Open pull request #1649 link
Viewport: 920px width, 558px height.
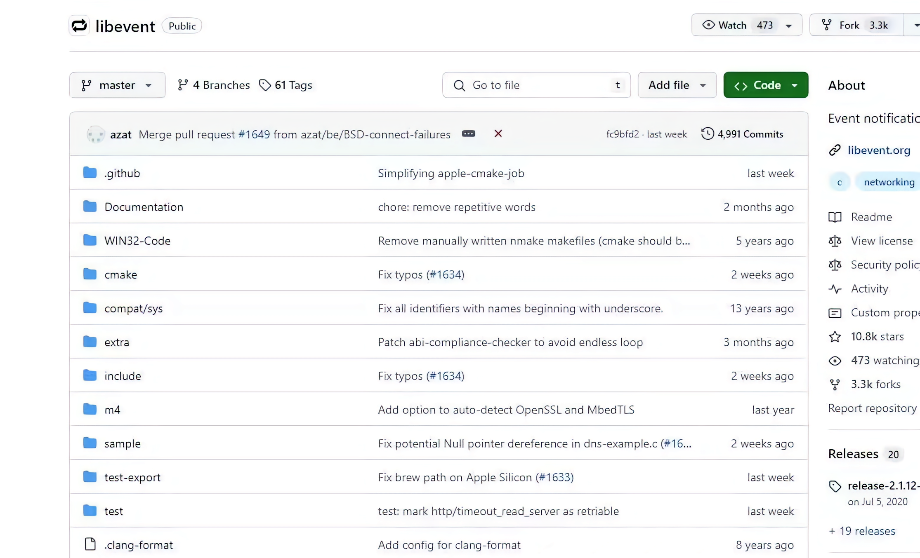(x=254, y=134)
